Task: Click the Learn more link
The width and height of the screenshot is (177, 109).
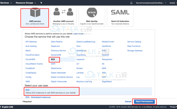Action: tap(78, 34)
